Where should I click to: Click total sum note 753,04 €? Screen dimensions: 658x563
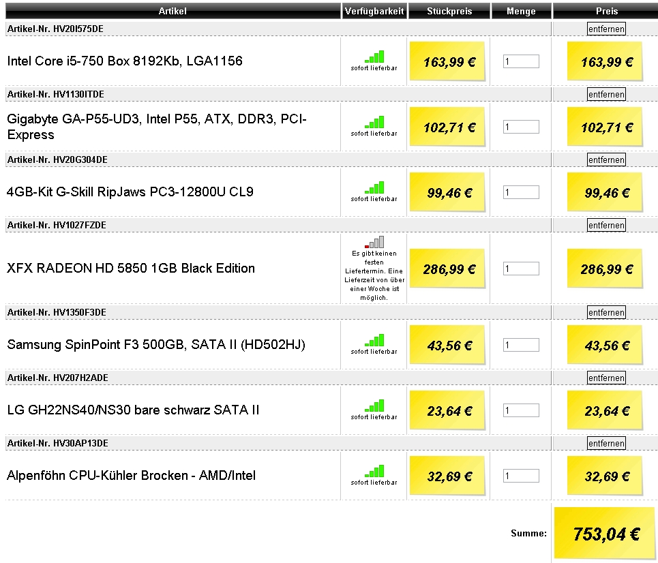click(x=605, y=534)
